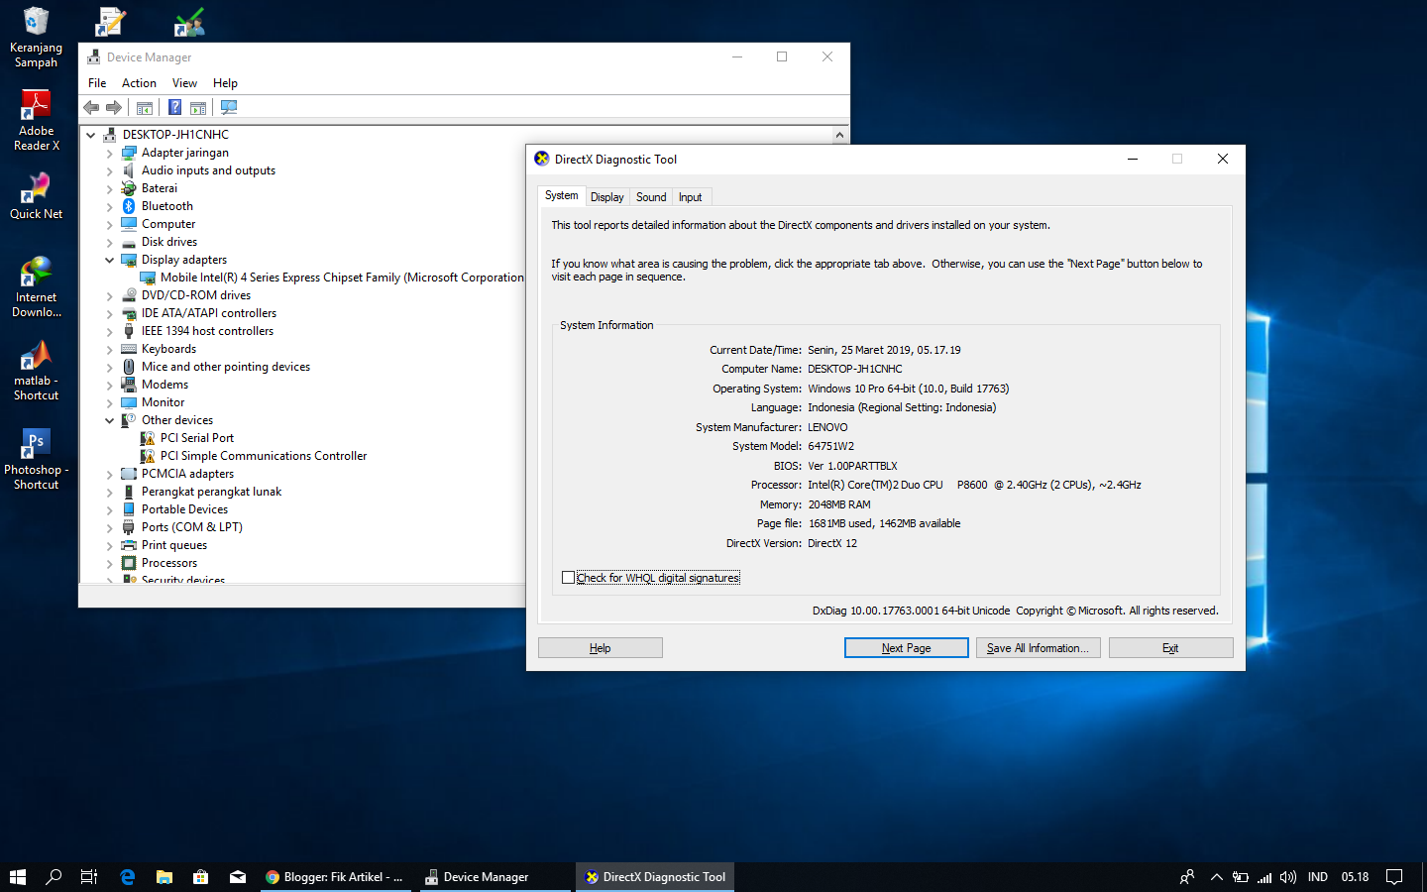Viewport: 1427px width, 892px height.
Task: Open the Action menu in Device Manager
Action: pos(139,83)
